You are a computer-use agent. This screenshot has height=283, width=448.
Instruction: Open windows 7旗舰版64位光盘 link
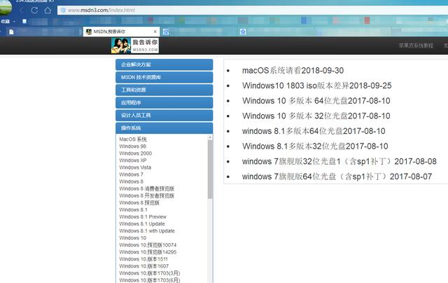[x=337, y=177]
